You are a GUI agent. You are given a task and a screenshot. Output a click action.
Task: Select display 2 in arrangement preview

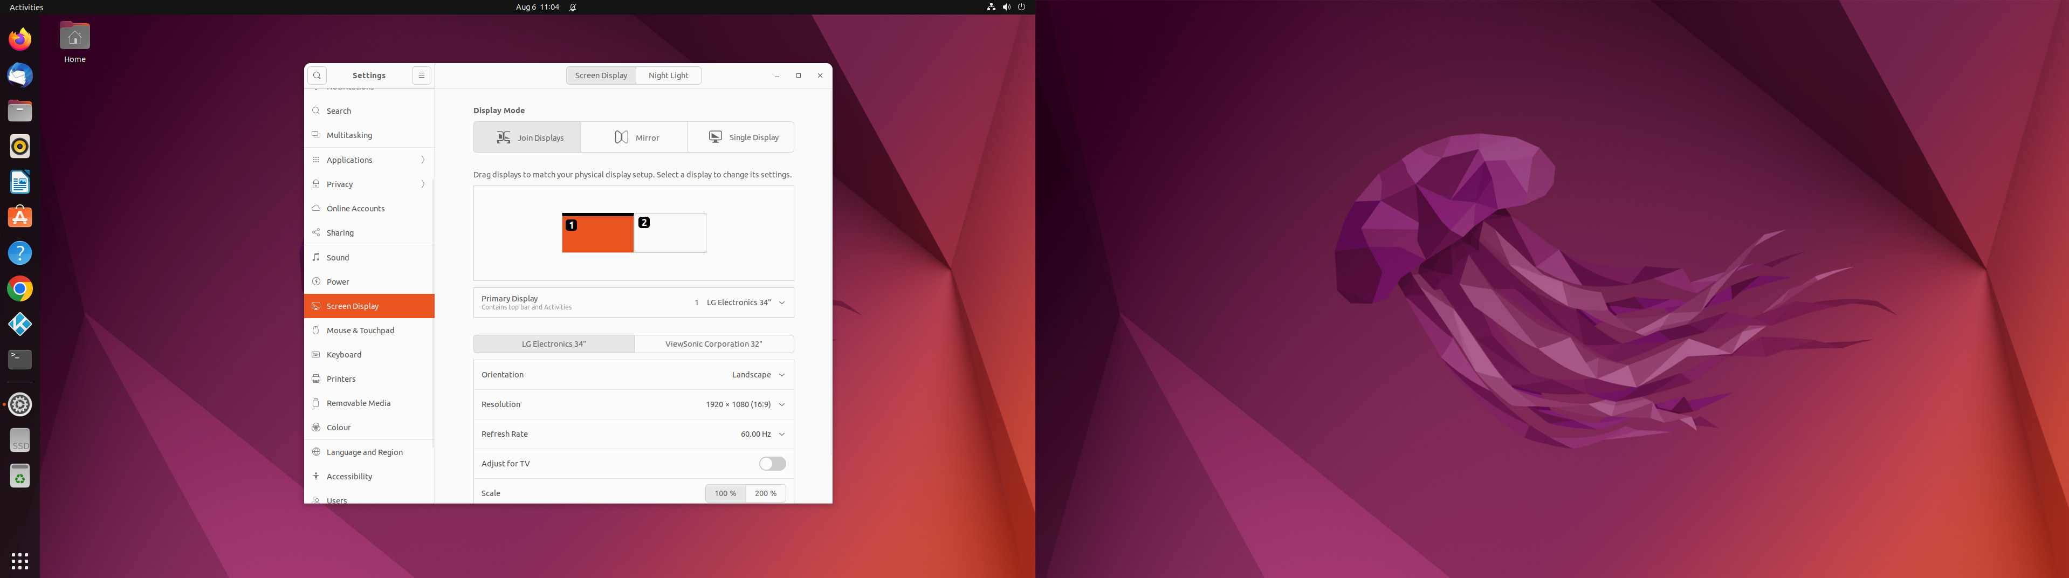[671, 233]
